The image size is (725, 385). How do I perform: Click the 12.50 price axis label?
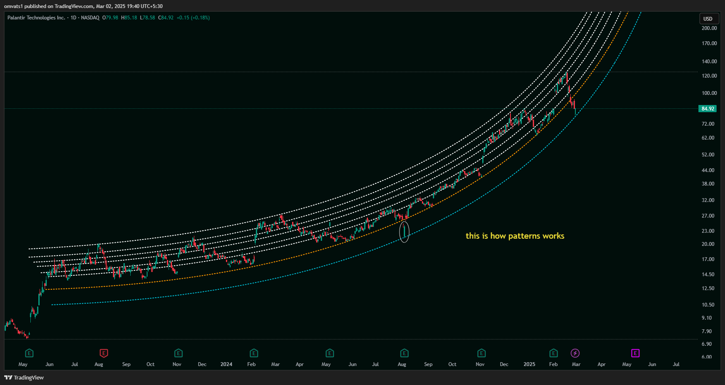(x=708, y=288)
